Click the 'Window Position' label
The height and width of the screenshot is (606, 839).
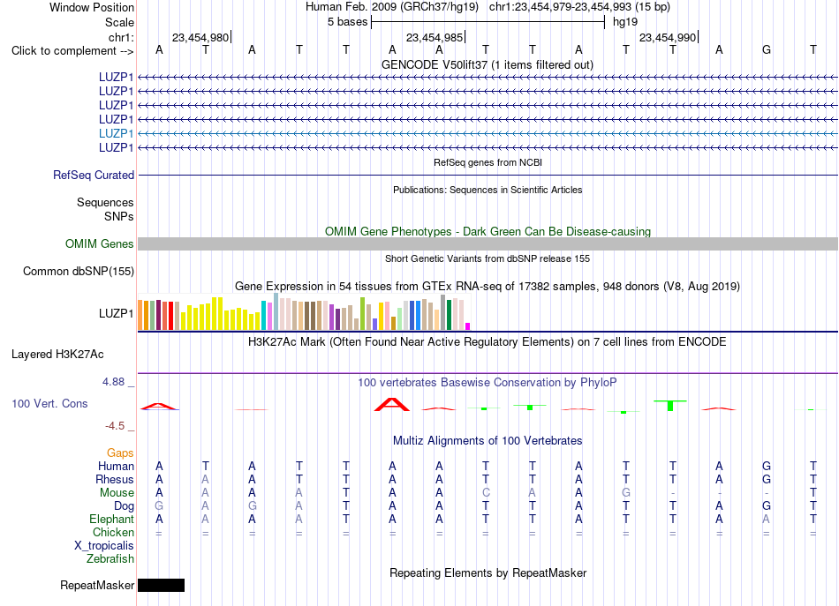tap(92, 7)
